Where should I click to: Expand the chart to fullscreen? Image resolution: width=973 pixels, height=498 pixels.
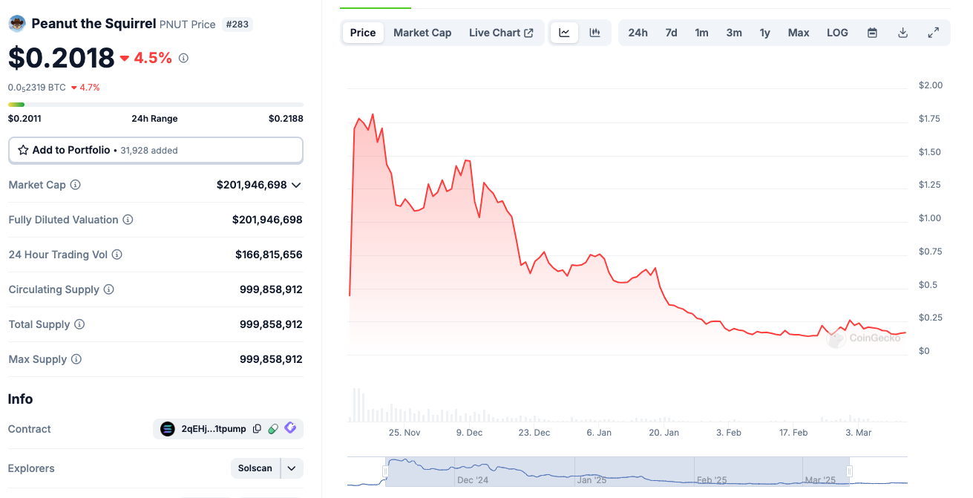934,33
